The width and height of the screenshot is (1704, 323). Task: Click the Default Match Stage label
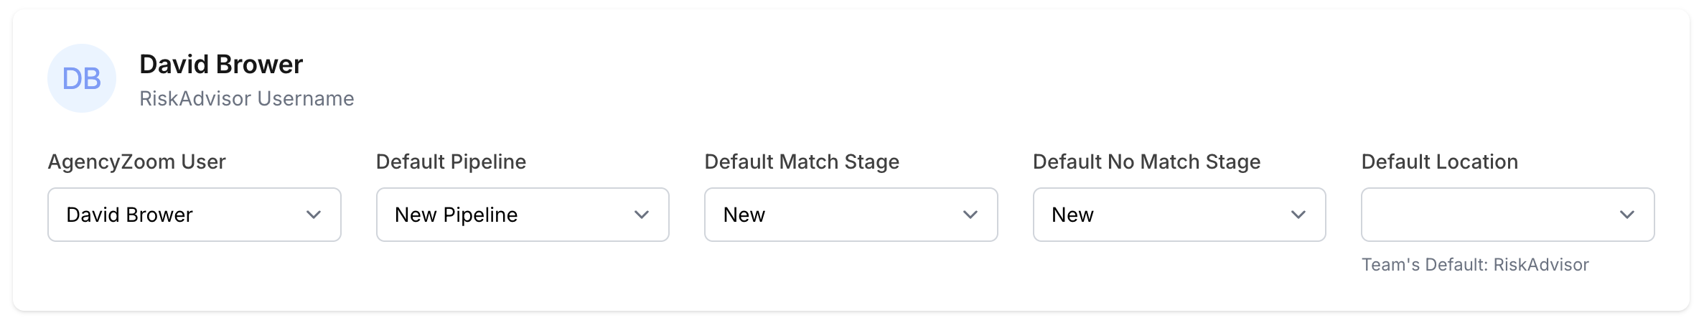click(802, 161)
